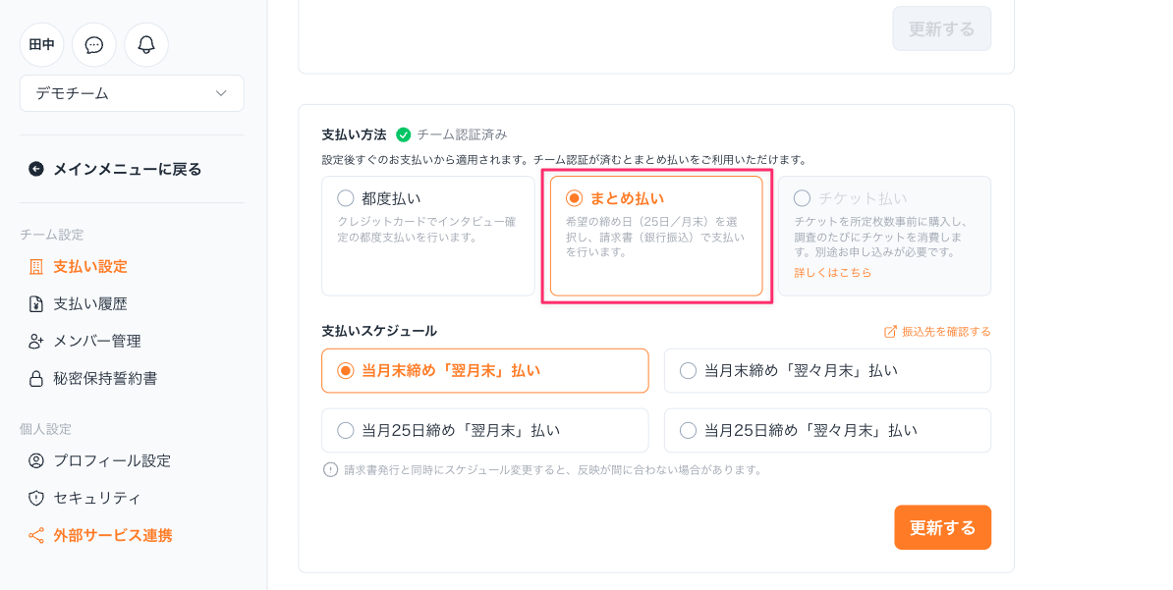The image size is (1173, 590).
Task: Select 当月25日締め「翌々月末」払い option
Action: tap(689, 430)
